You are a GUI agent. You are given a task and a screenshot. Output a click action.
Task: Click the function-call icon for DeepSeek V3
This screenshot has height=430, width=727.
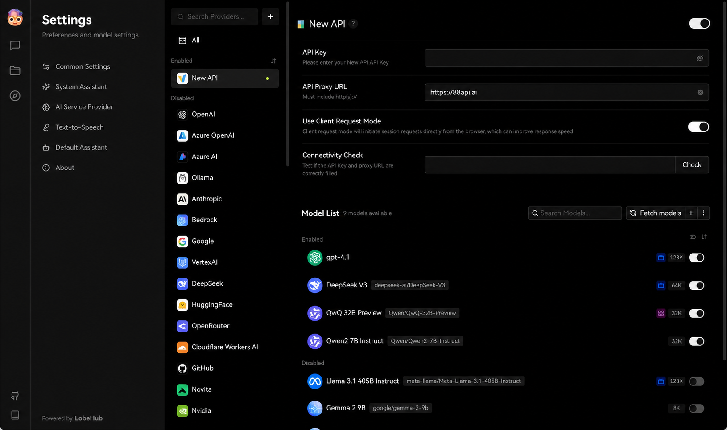(x=661, y=285)
